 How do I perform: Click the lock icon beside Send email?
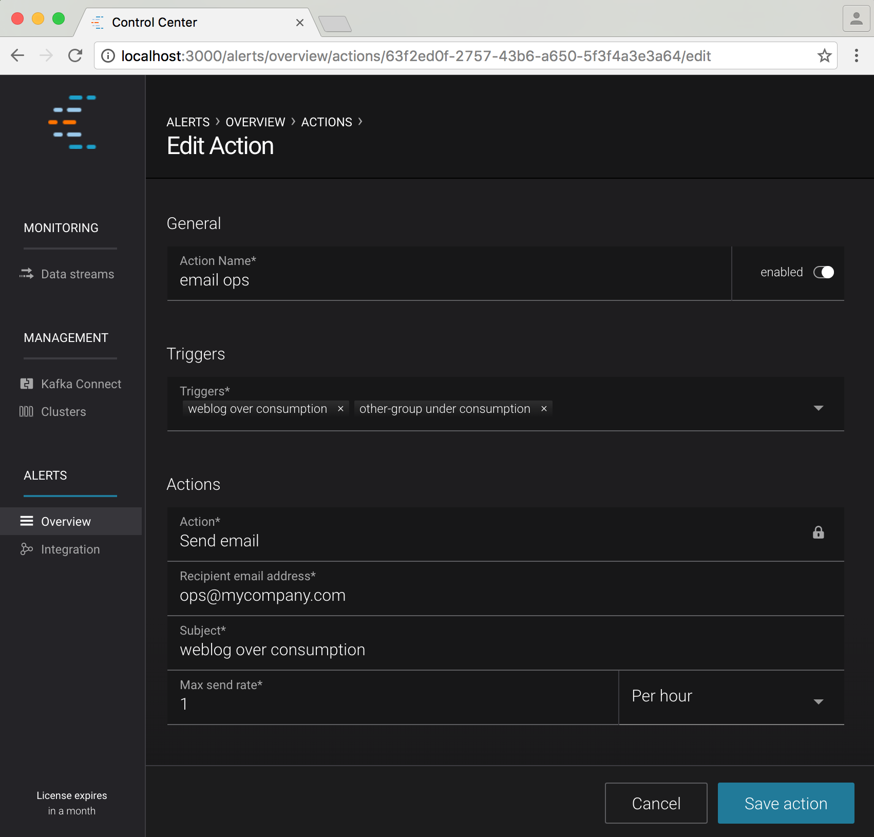tap(818, 532)
